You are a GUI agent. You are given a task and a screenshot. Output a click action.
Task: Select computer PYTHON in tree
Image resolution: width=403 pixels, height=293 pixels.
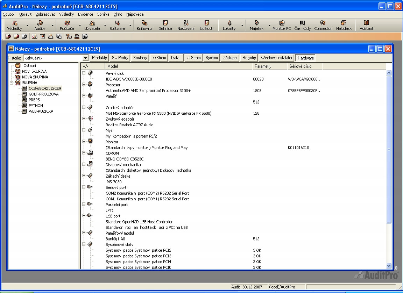[x=36, y=106]
